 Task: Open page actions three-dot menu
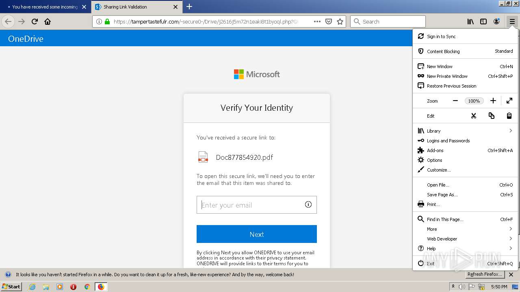pyautogui.click(x=317, y=21)
